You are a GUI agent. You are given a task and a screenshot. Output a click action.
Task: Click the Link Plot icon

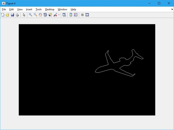tap(64, 15)
